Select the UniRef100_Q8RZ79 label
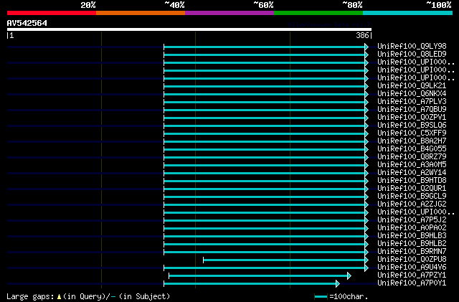Viewport: 459px width, 302px height. tap(412, 156)
